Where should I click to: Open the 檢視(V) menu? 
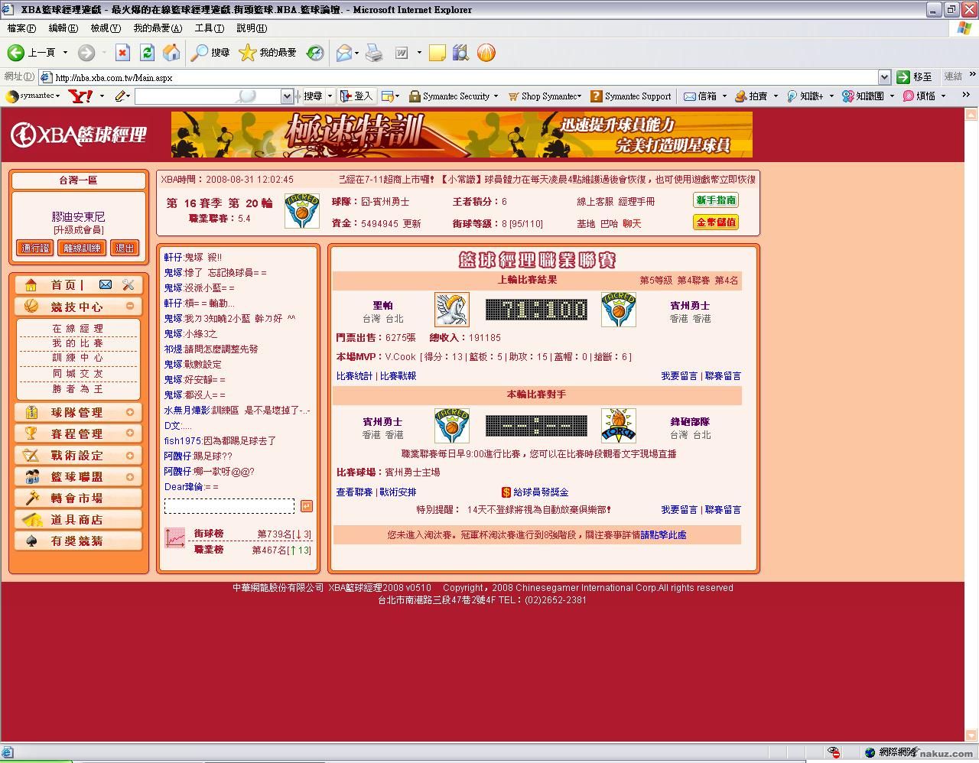[106, 28]
